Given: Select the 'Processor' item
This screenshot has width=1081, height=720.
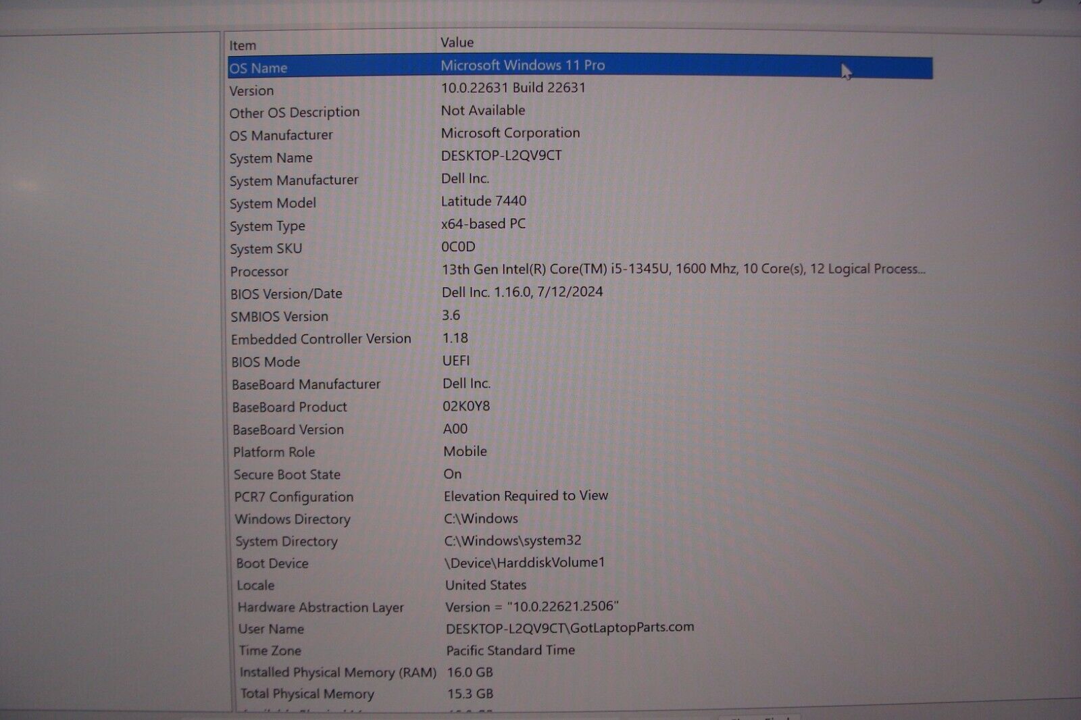Looking at the screenshot, I should (259, 272).
